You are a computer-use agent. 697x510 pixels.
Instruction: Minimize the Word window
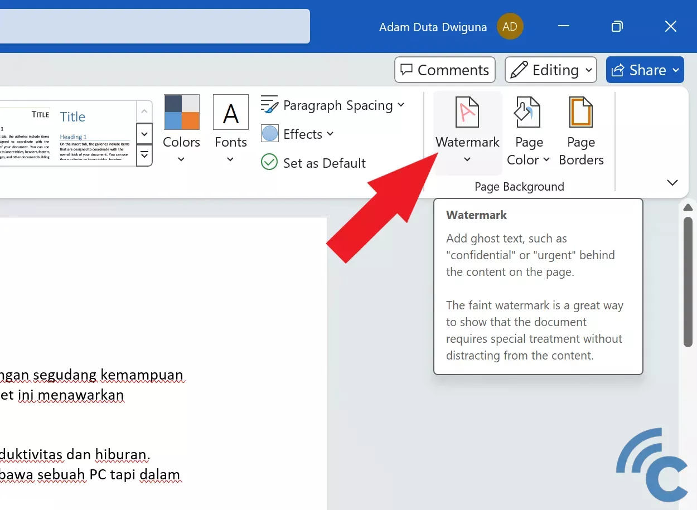(564, 26)
